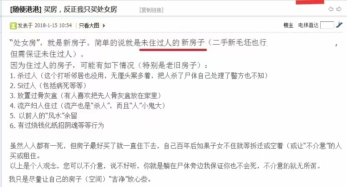Click the thread title 买房，反正我只买处女房
The width and height of the screenshot is (347, 187).
pos(80,9)
